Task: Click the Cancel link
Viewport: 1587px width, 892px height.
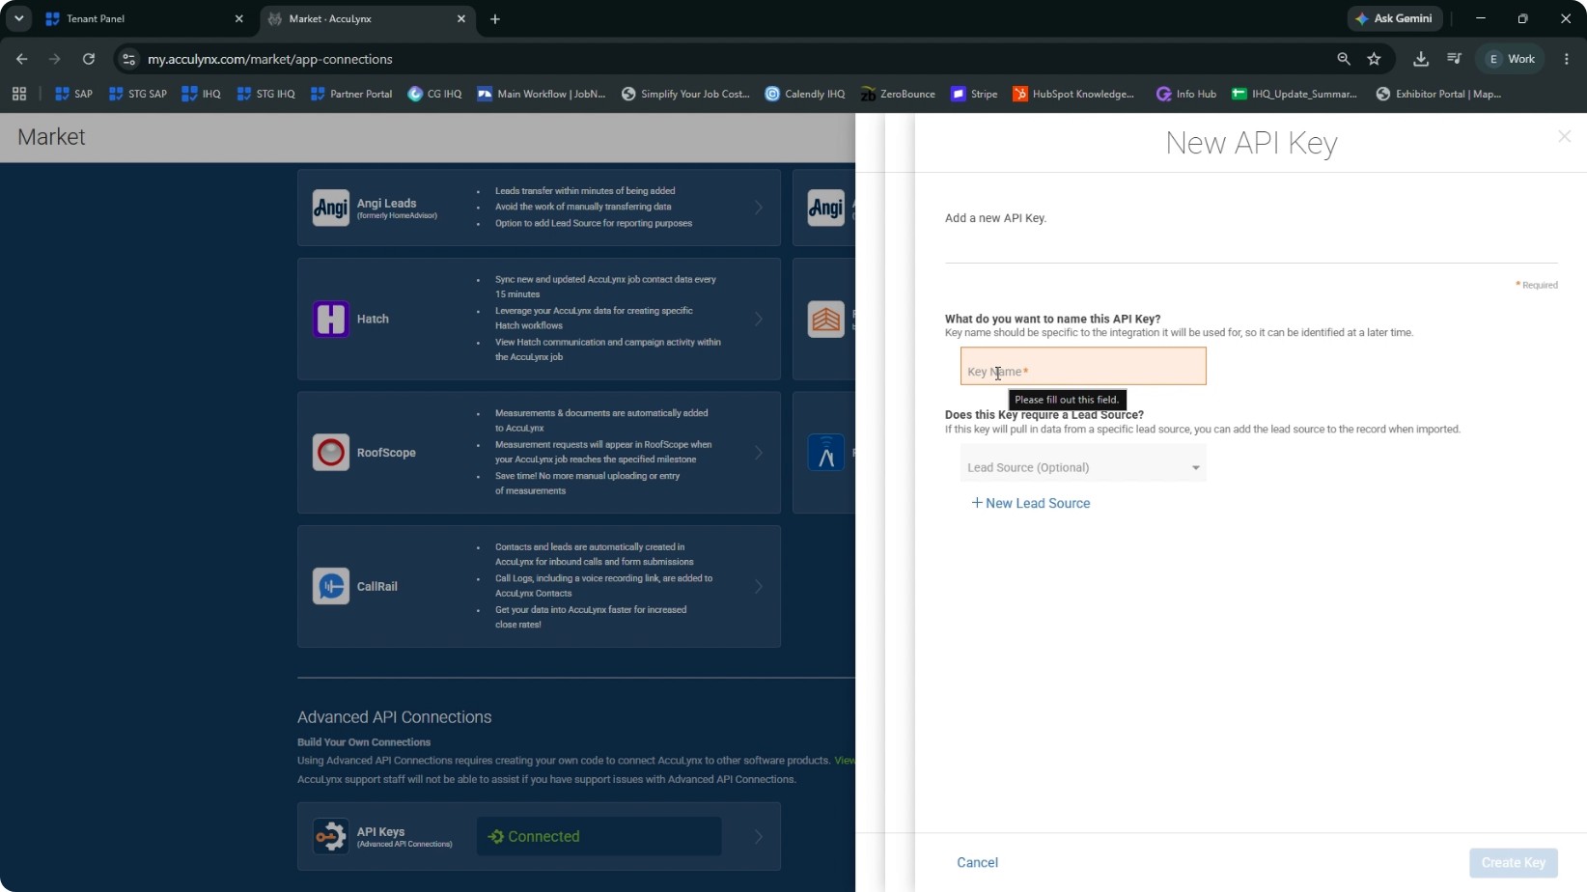Action: click(977, 863)
